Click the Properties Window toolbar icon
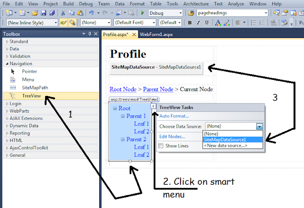 (x=285, y=13)
